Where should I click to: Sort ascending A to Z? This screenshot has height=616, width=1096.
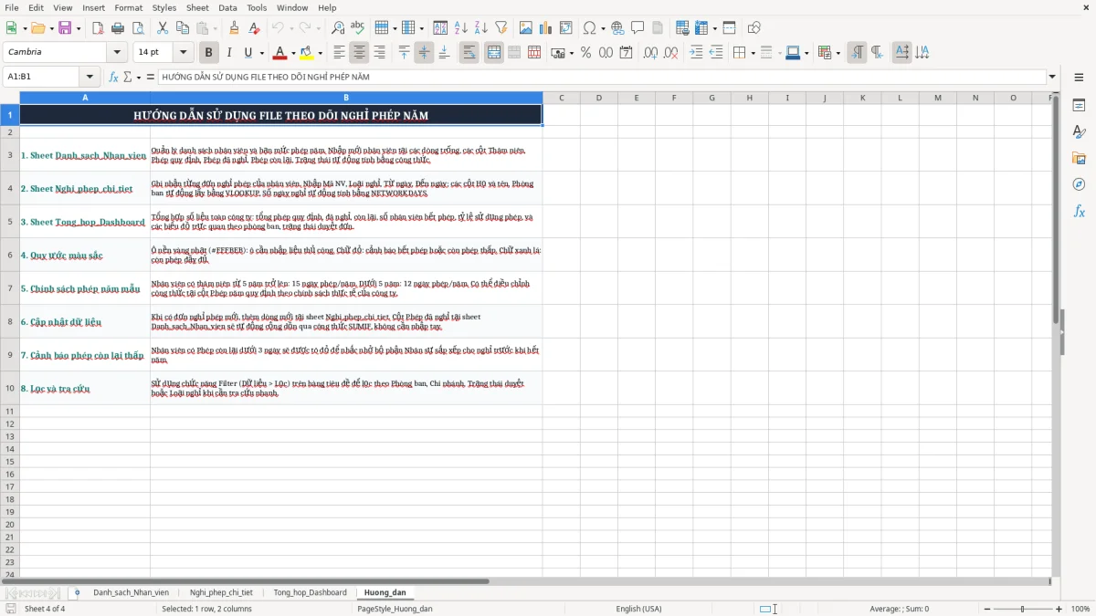tap(461, 28)
